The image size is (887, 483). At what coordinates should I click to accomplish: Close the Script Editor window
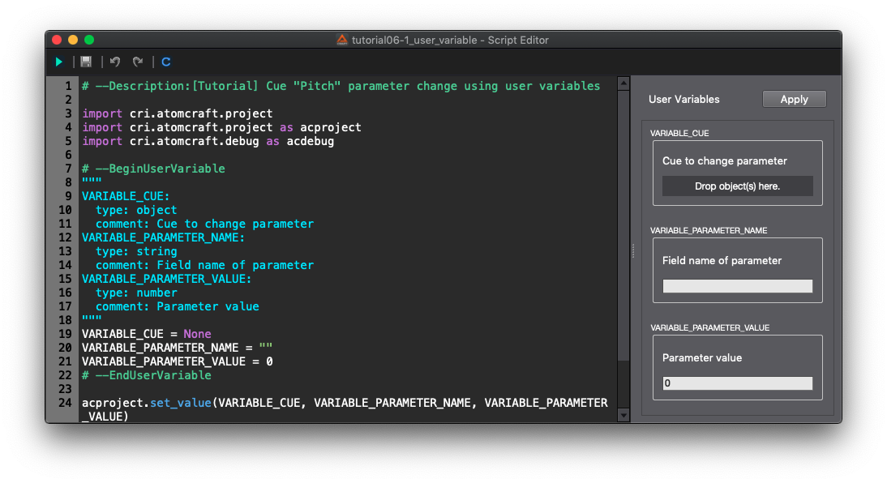coord(57,40)
